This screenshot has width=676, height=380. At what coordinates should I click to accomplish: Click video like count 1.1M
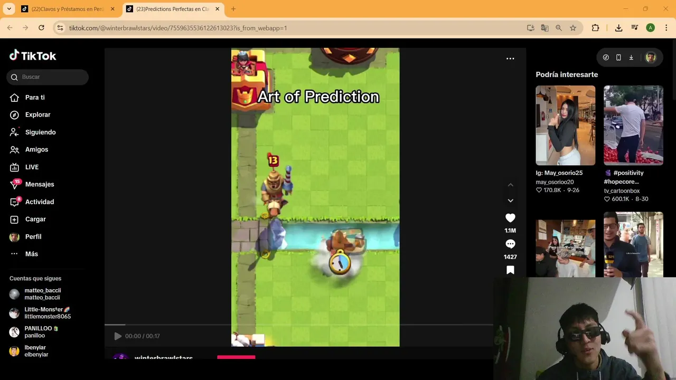tap(510, 231)
